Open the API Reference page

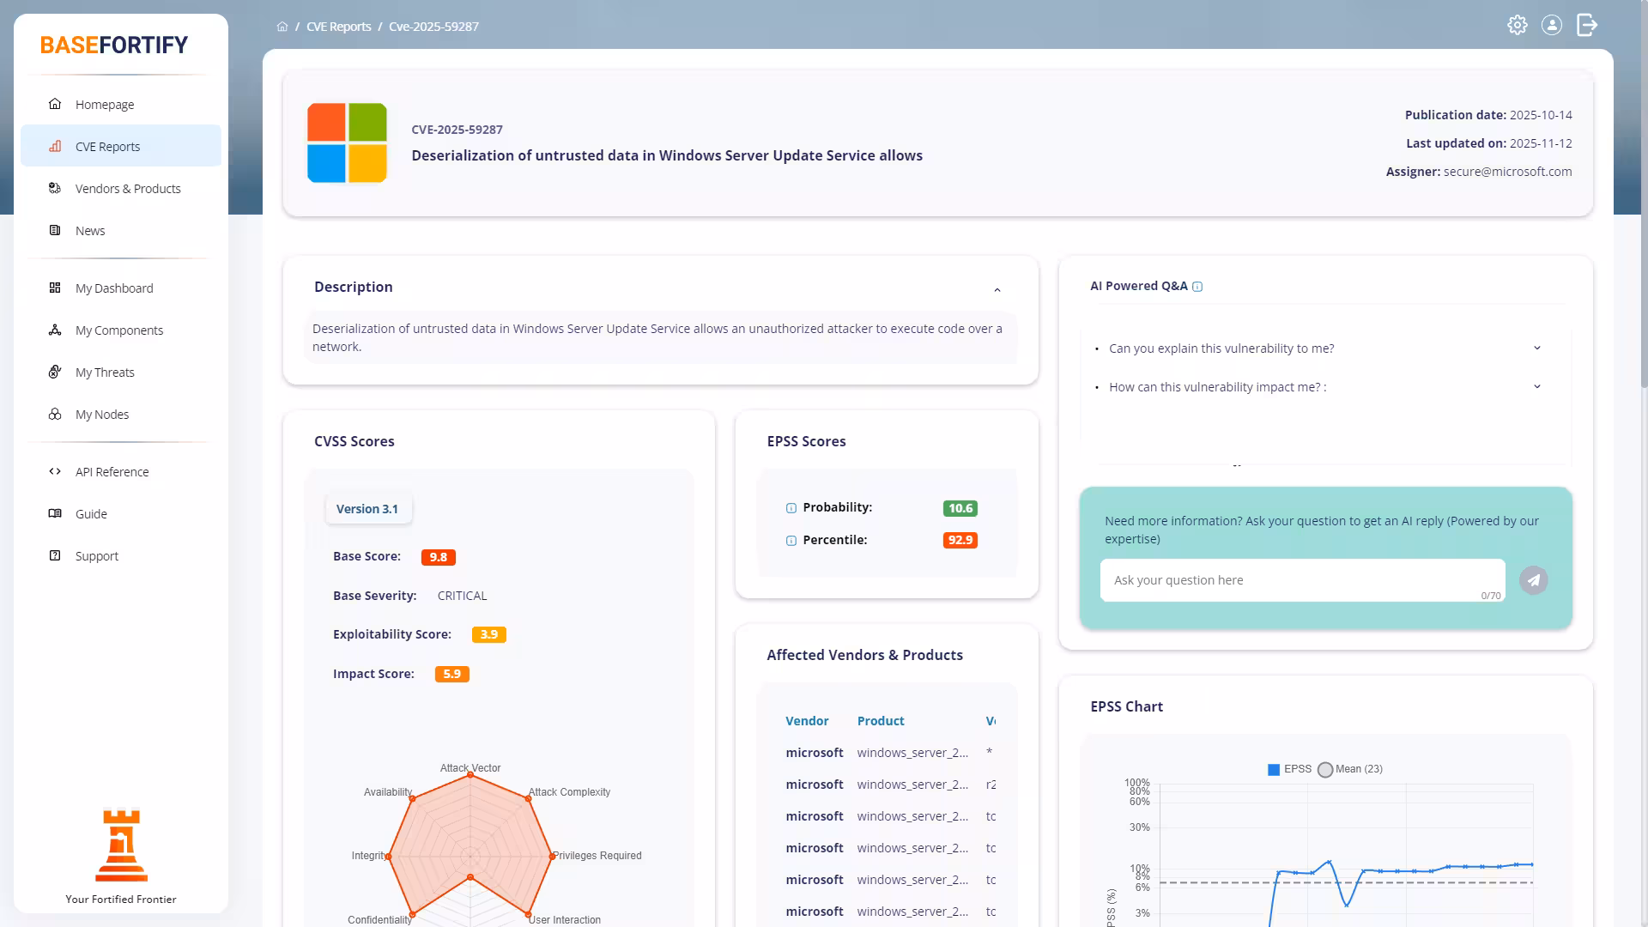112,471
